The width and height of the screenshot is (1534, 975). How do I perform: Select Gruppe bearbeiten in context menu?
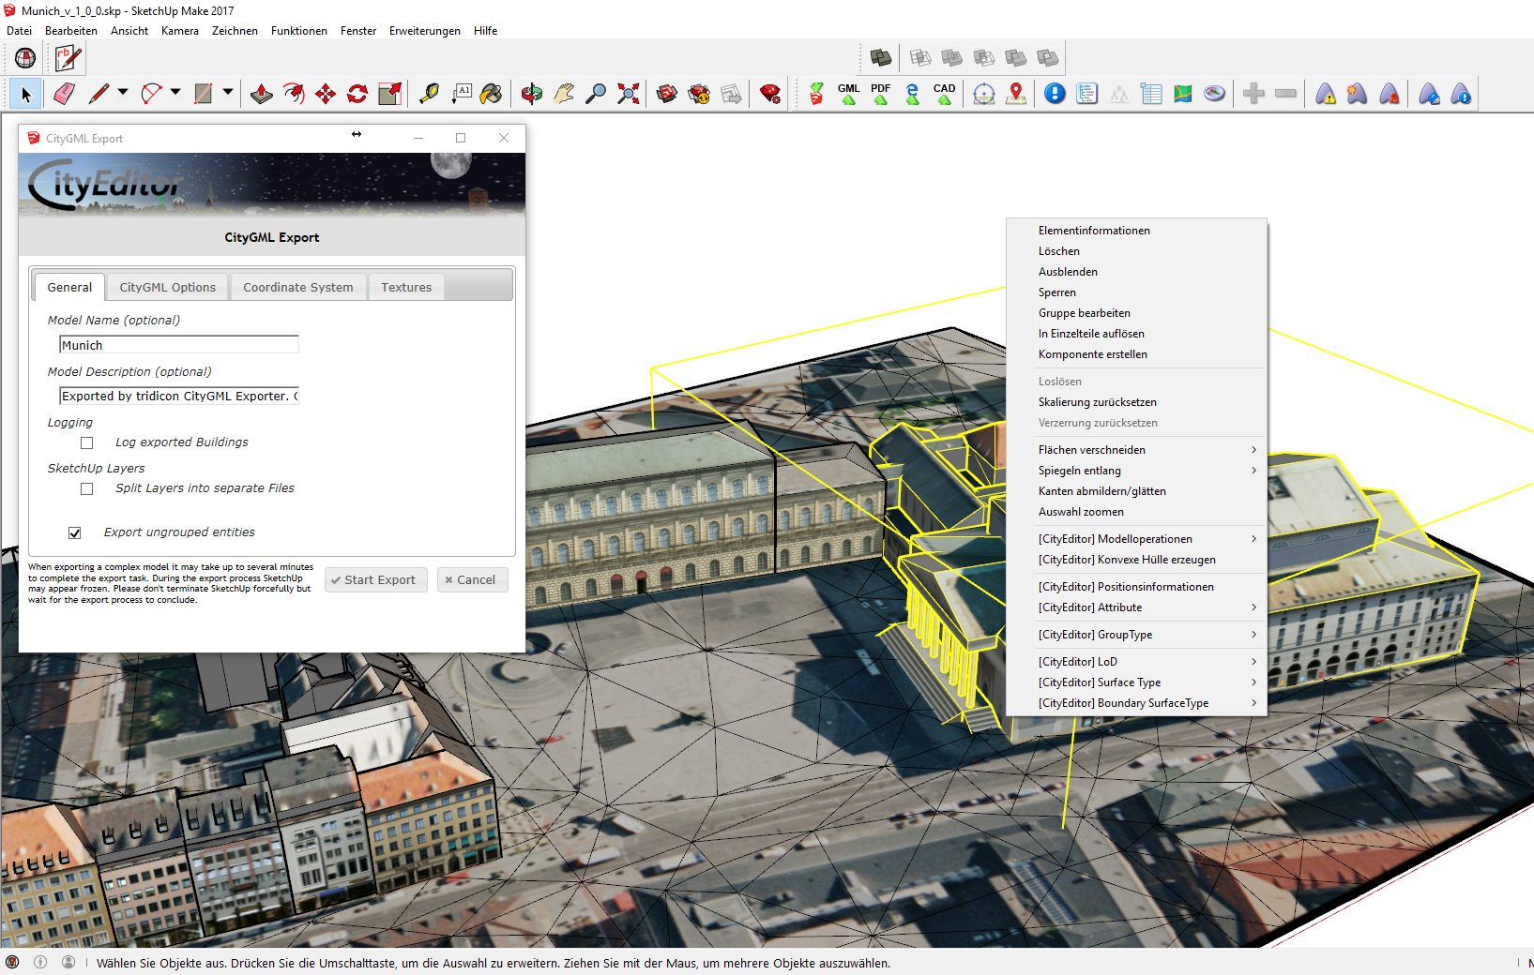tap(1136, 313)
